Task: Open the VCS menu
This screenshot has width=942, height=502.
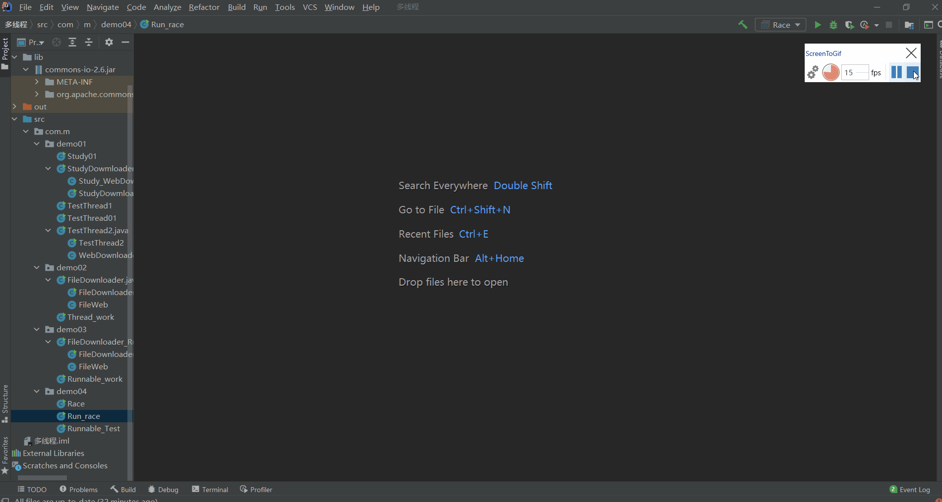Action: click(310, 7)
